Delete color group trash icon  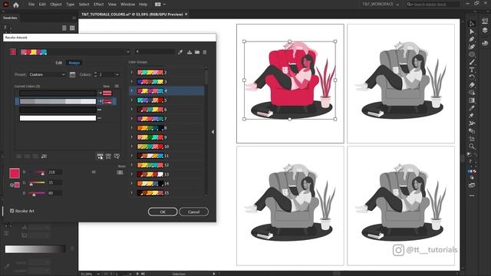pos(205,52)
